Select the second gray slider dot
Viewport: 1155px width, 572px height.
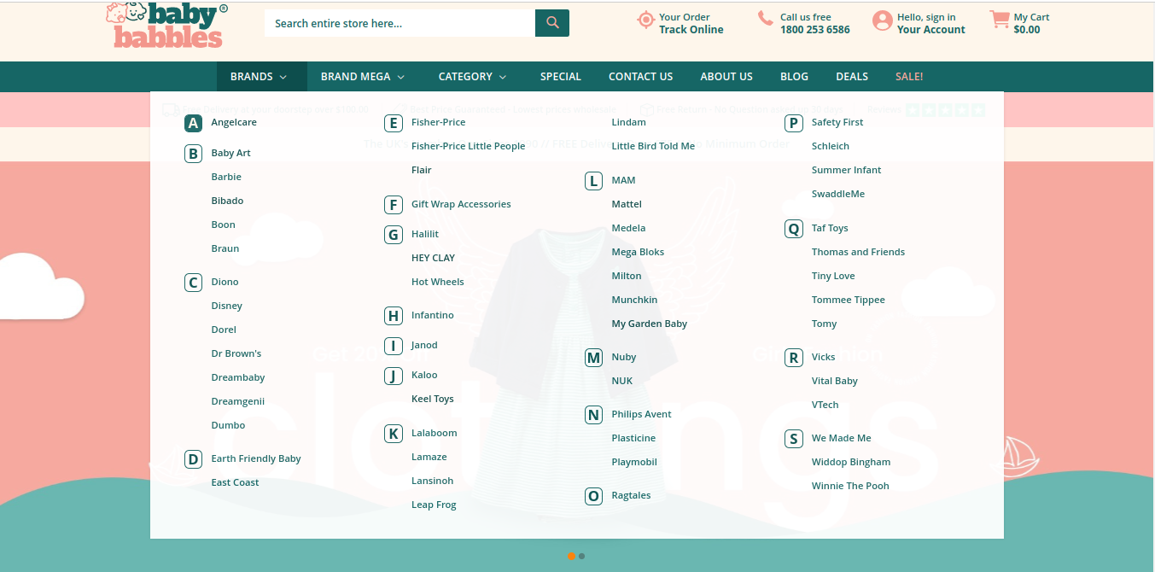point(581,556)
